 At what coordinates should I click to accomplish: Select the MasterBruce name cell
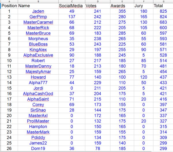(38, 33)
